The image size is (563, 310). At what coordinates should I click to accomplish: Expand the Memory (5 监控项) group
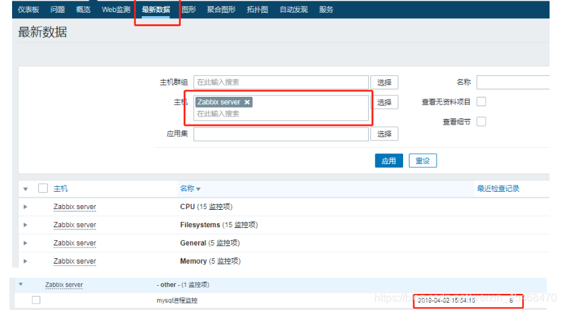coord(25,261)
